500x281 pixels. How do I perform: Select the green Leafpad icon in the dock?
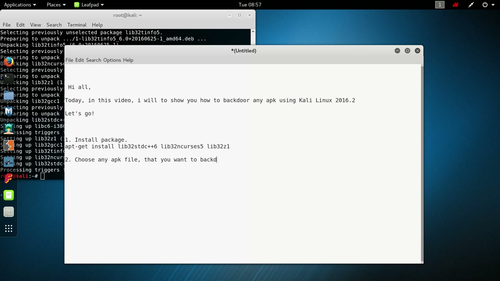click(9, 195)
